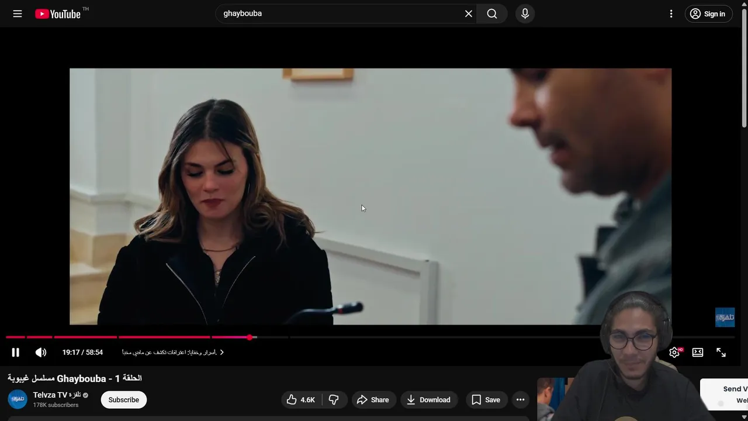Share this video
748x421 pixels.
point(373,399)
